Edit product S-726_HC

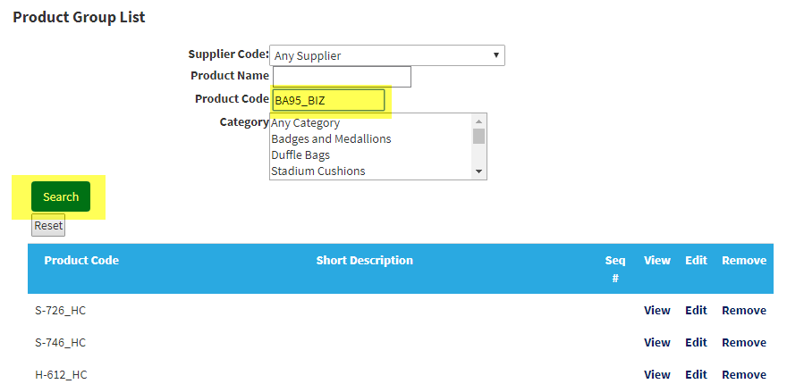[696, 310]
